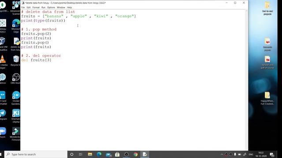Select the Zoom desktop shortcut

click(3, 133)
